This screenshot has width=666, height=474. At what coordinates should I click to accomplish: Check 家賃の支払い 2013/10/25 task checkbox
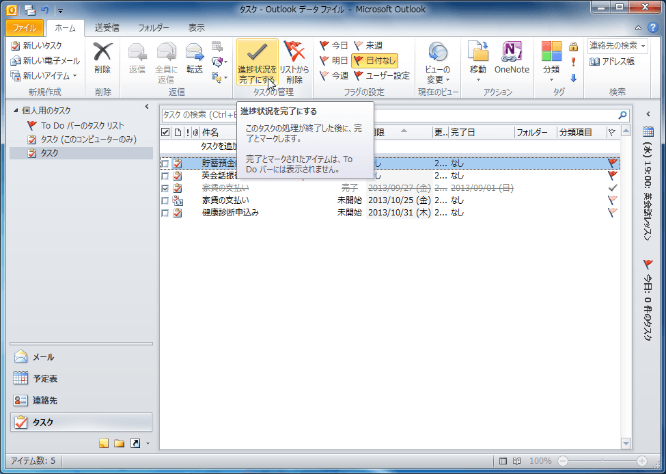pyautogui.click(x=165, y=200)
